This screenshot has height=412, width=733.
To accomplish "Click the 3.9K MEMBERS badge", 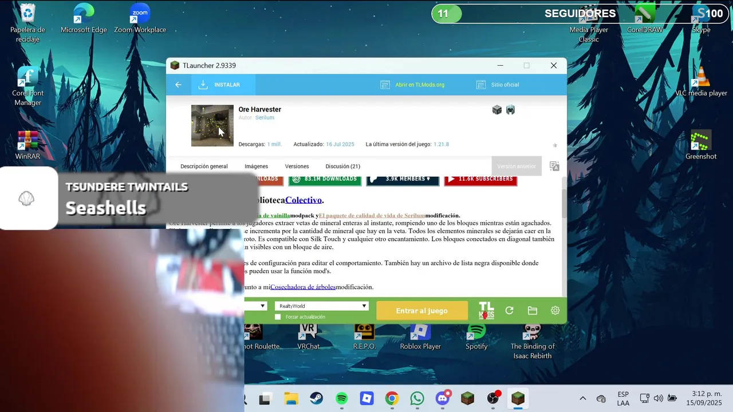I will [x=403, y=180].
